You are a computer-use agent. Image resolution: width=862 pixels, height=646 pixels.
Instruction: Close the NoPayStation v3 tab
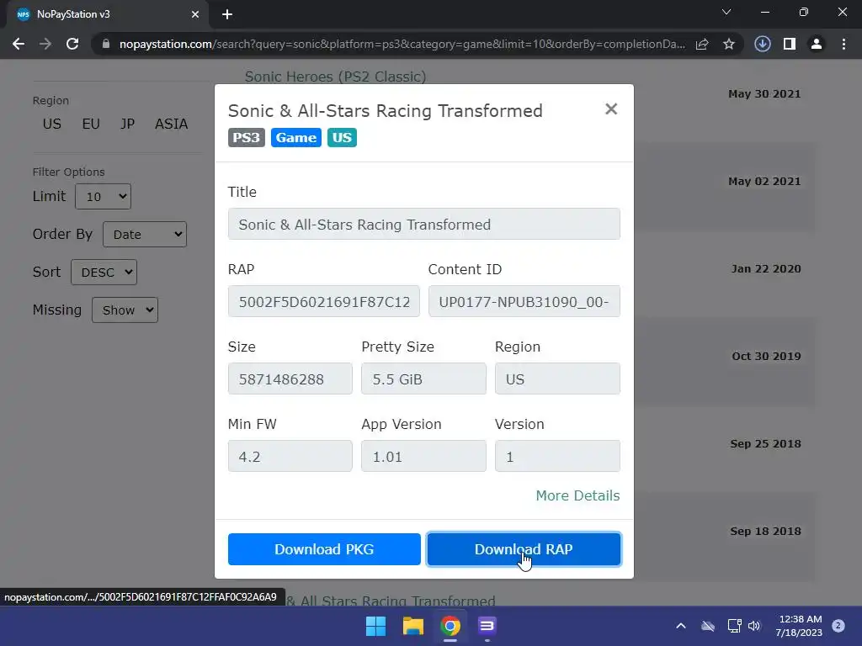pos(195,14)
